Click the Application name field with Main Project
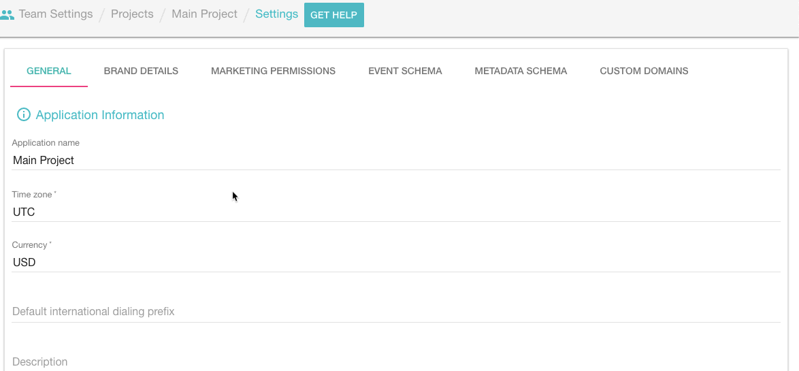Screen dimensions: 799x371 click(396, 160)
